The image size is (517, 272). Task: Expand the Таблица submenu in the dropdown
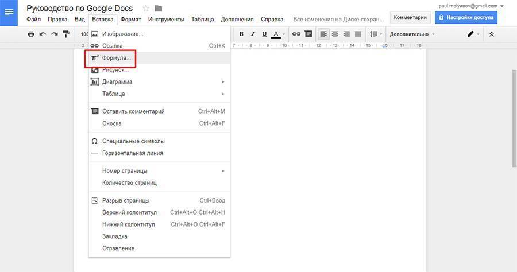pyautogui.click(x=159, y=94)
